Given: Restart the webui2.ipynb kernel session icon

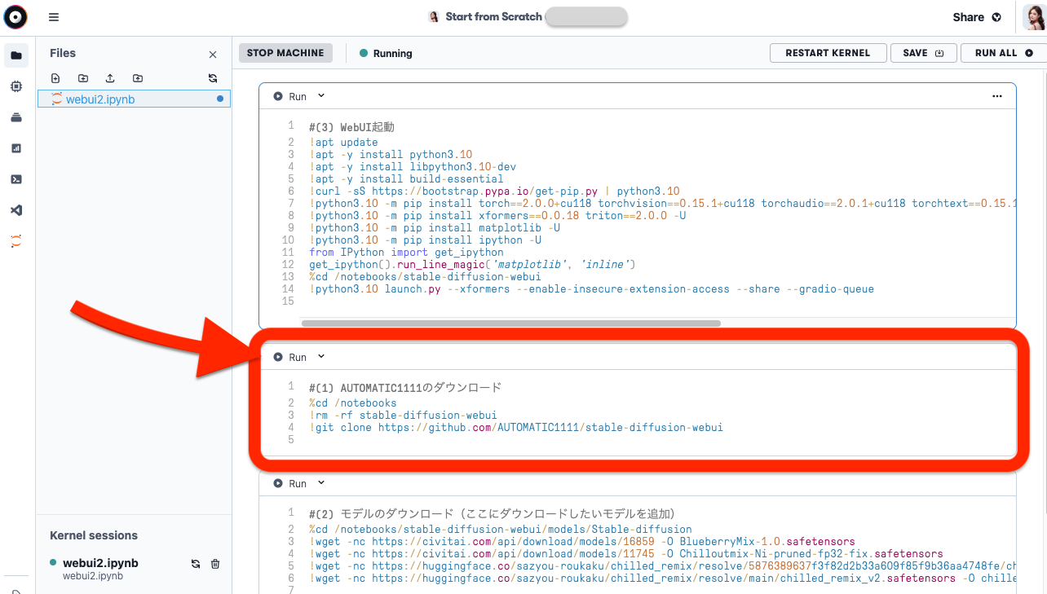Looking at the screenshot, I should [196, 564].
